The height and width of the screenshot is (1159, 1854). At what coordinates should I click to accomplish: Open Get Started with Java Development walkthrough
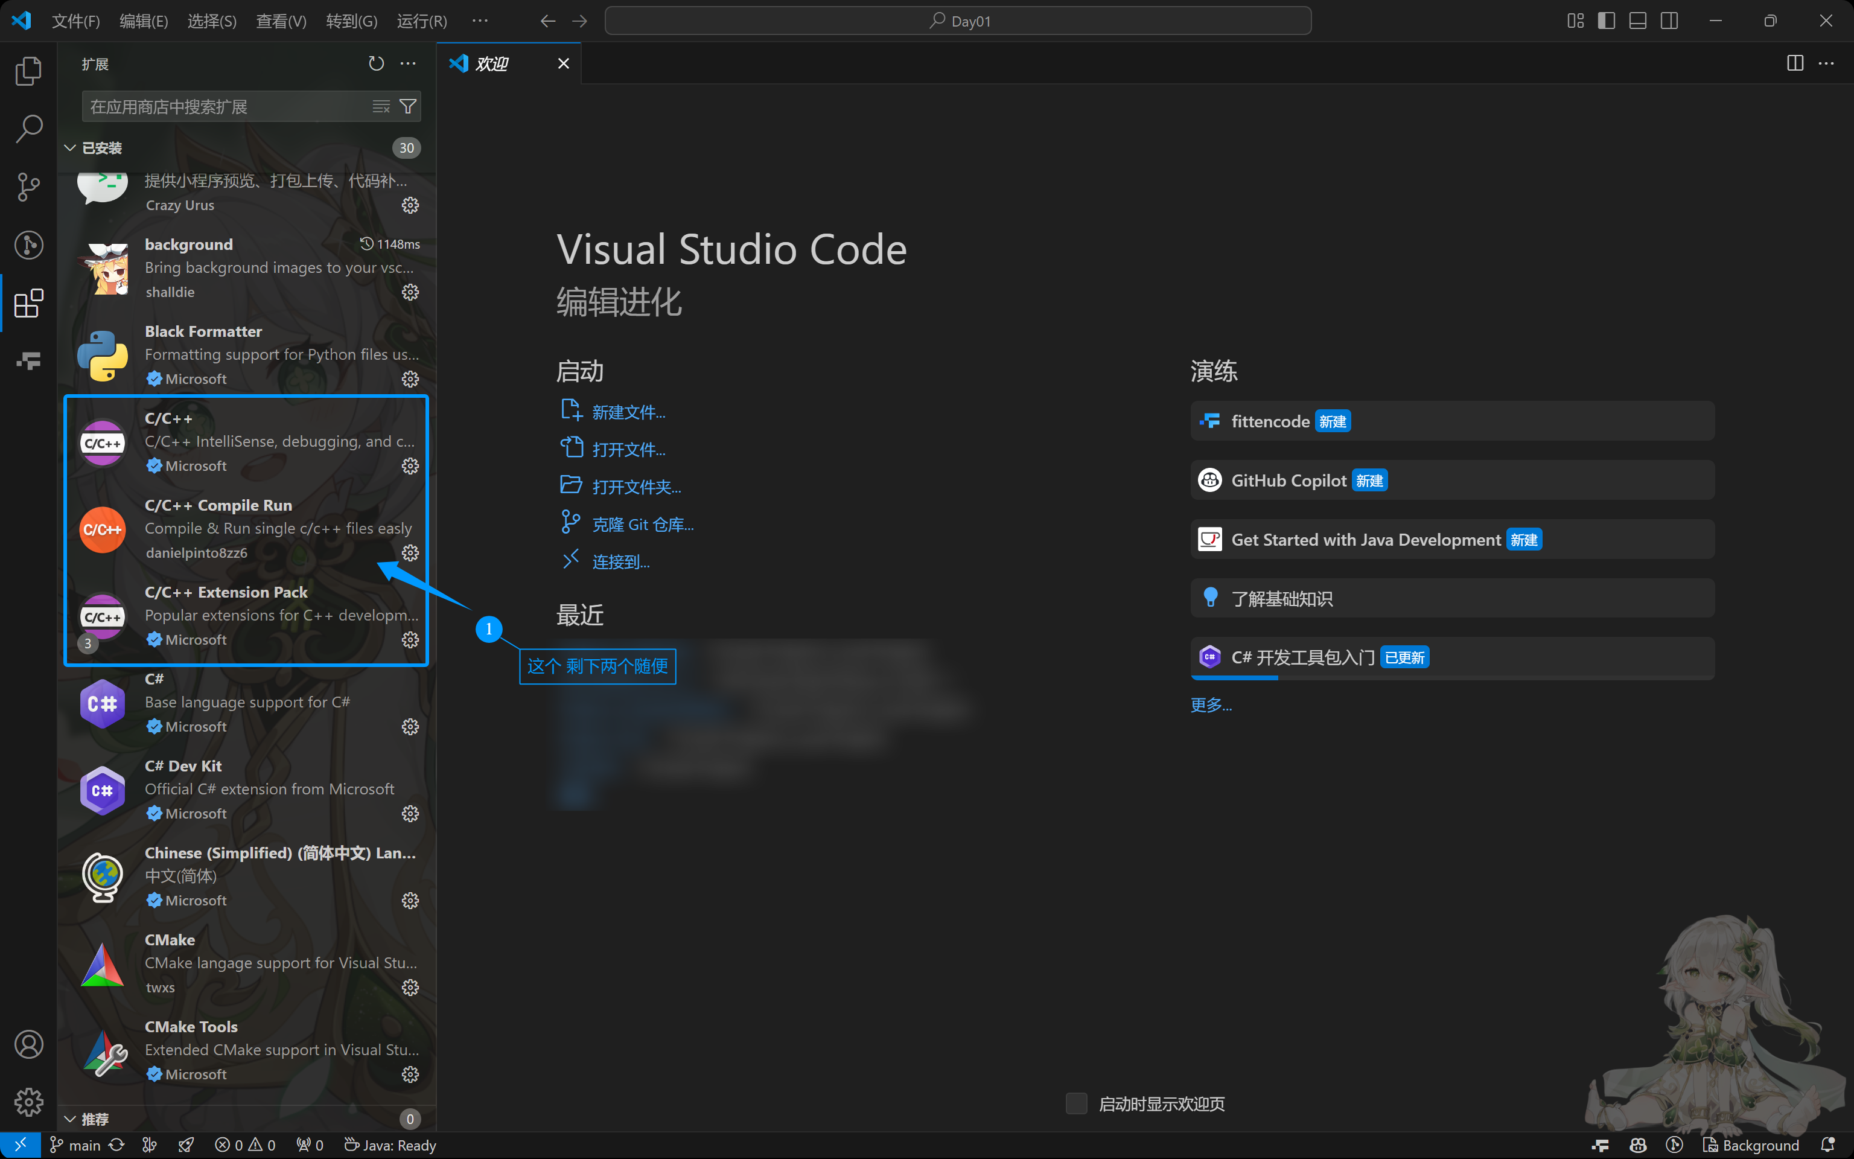[x=1453, y=540]
